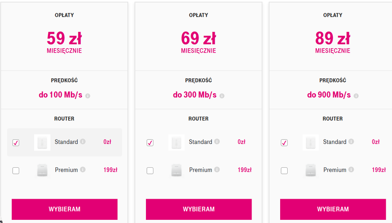392x223 pixels.
Task: Click info icon next to 300 Mb/s speed
Action: click(222, 96)
